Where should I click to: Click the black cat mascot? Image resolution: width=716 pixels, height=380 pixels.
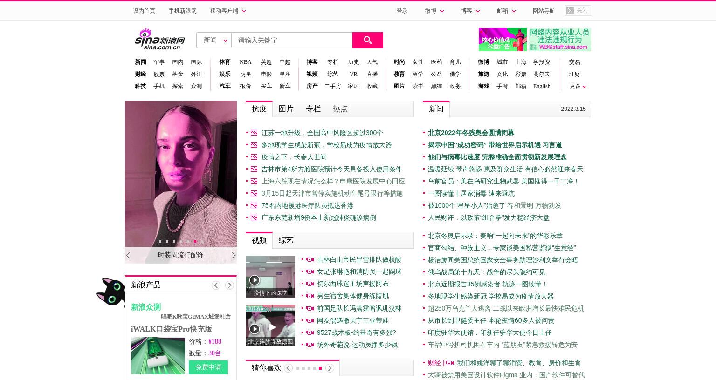(111, 292)
